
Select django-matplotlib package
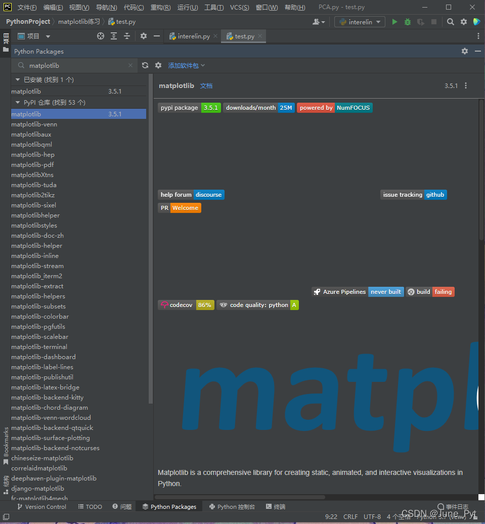tap(78, 488)
